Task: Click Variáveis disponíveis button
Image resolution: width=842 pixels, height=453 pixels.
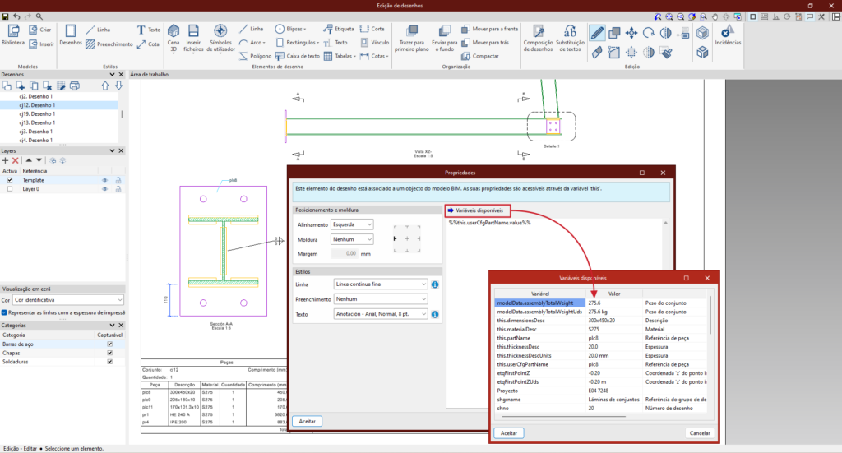Action: [479, 211]
